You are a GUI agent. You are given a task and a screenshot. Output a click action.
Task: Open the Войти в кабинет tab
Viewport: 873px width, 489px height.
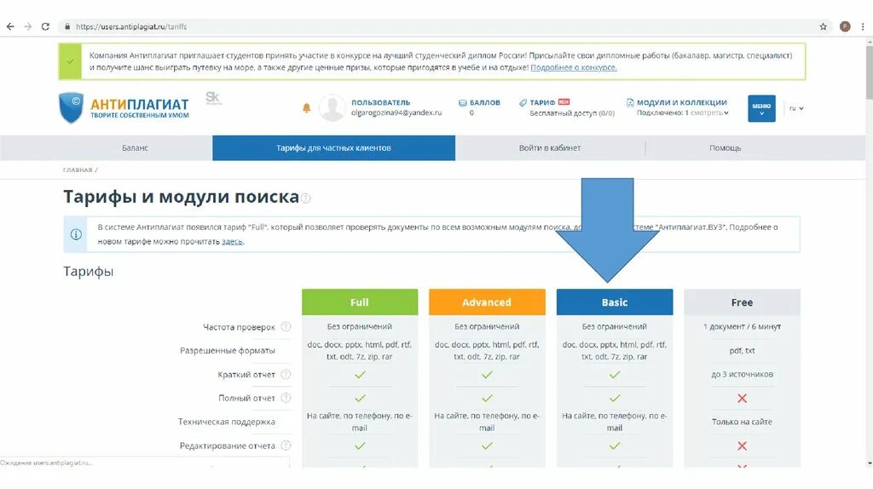(x=550, y=148)
